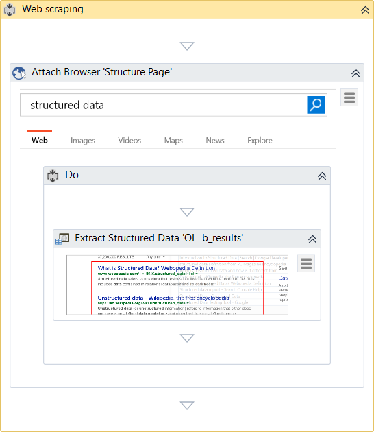Select the News tab
This screenshot has width=374, height=432.
pyautogui.click(x=215, y=141)
